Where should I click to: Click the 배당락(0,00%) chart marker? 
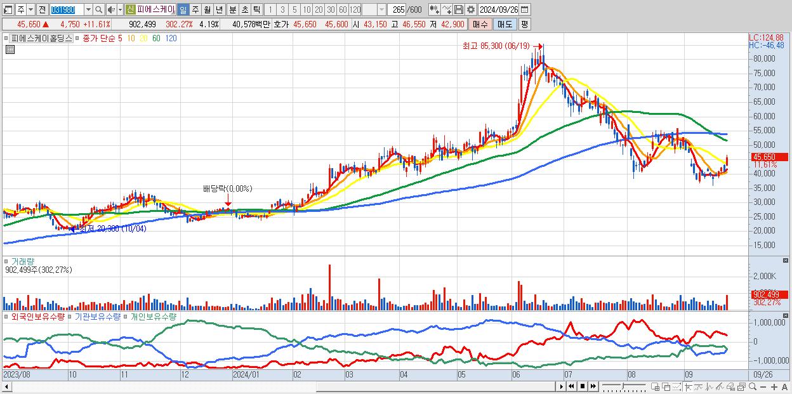[227, 188]
